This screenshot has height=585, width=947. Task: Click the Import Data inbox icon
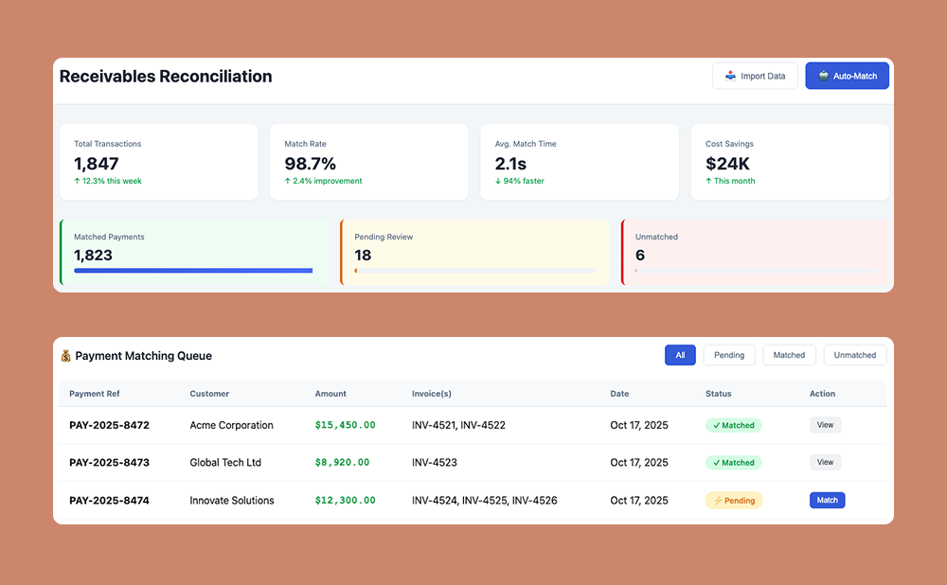point(730,76)
